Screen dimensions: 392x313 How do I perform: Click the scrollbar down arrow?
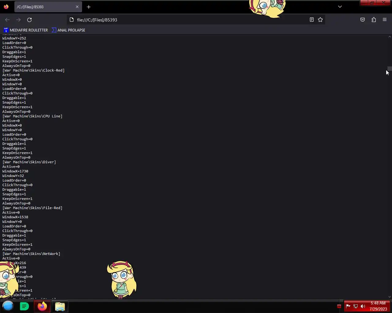pos(390,296)
